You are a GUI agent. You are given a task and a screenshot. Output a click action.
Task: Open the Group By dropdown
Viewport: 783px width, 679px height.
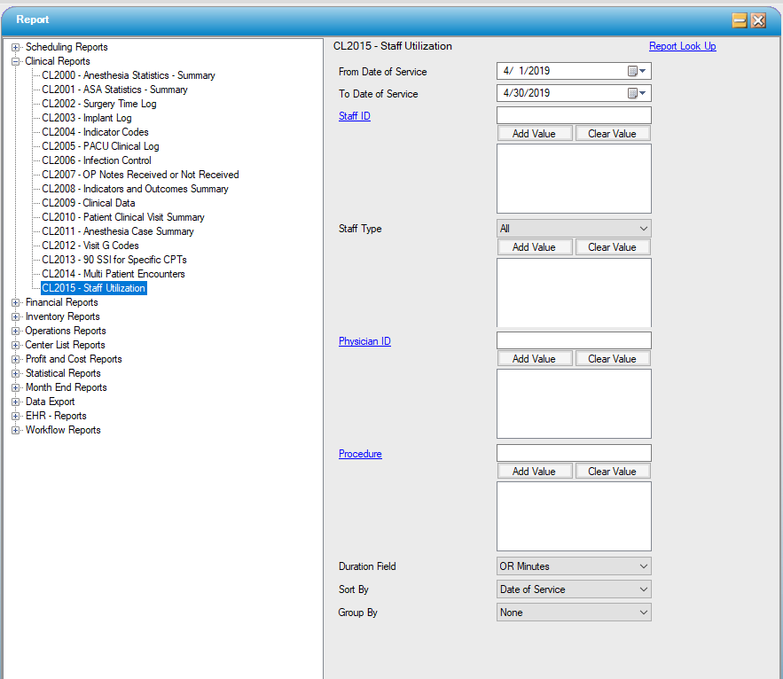click(x=573, y=613)
